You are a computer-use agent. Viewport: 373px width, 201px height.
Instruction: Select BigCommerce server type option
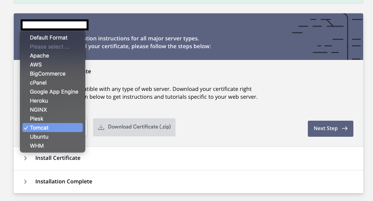point(53,74)
